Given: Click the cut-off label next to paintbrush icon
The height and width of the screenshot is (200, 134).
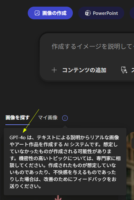Looking at the screenshot, I should click(x=133, y=70).
